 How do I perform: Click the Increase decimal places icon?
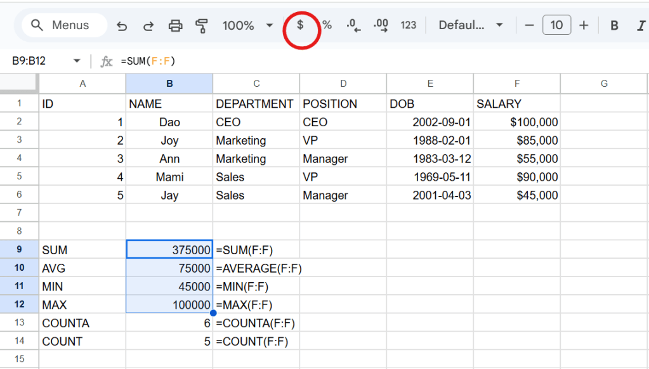click(381, 25)
